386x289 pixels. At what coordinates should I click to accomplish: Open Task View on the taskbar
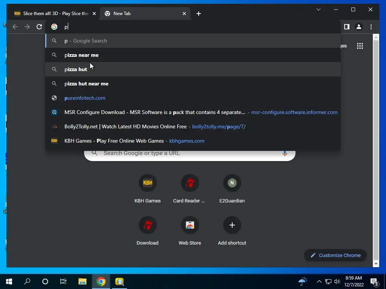click(63, 281)
